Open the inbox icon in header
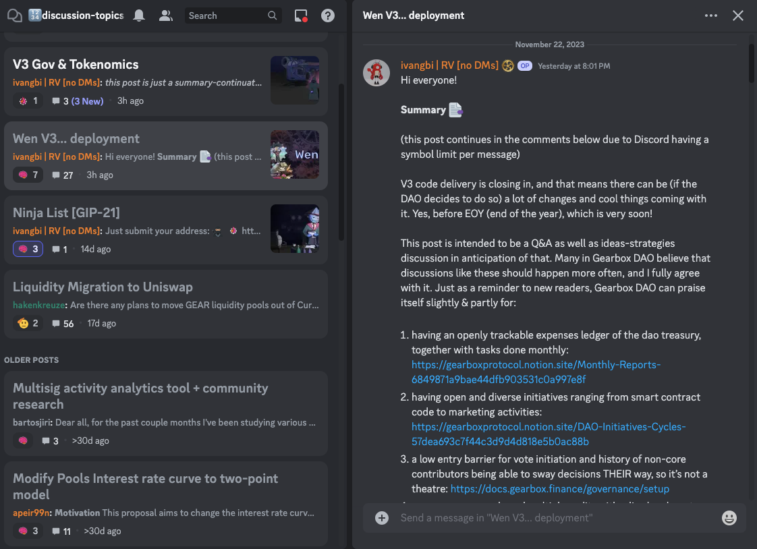757x549 pixels. (302, 16)
